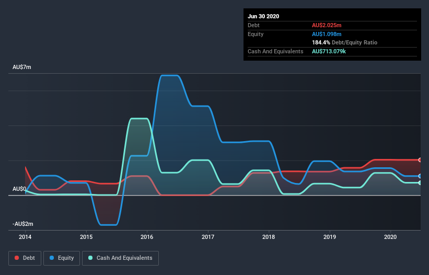This screenshot has height=275, width=429.
Task: Click the AU$713.079k cash value
Action: click(329, 51)
